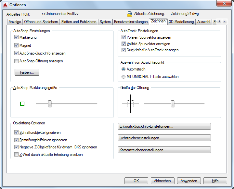Select the Automatisch radio button
The image size is (234, 189).
pos(123,69)
